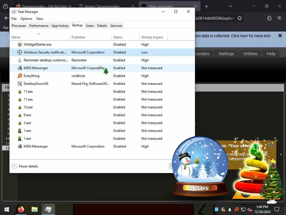Click the 'Rainmeter' publisher cell
Image resolution: width=286 pixels, height=215 pixels.
(79, 60)
